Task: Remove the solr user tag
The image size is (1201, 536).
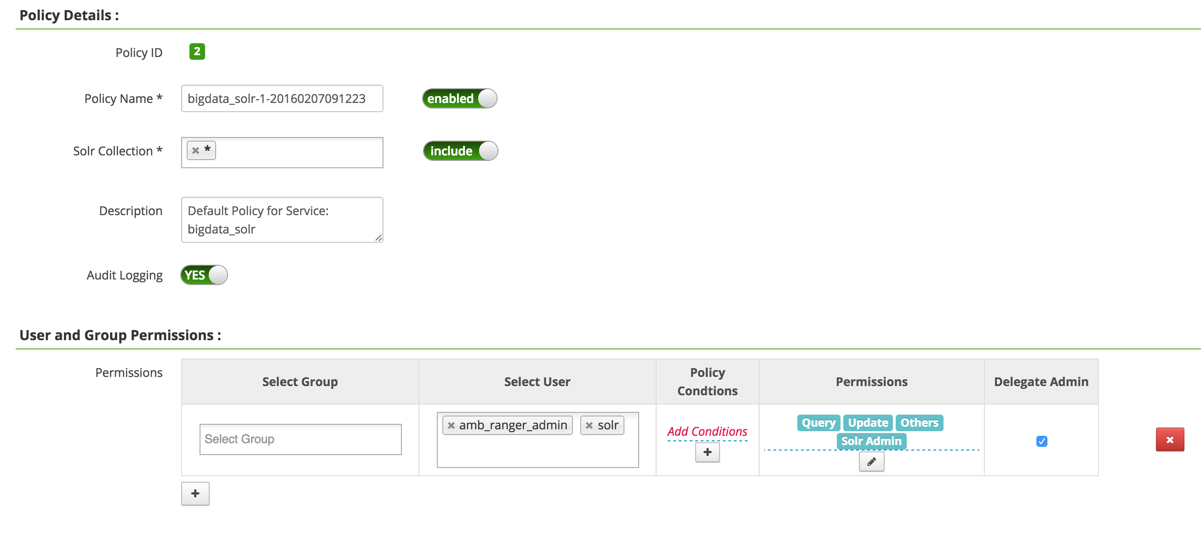Action: click(x=589, y=425)
